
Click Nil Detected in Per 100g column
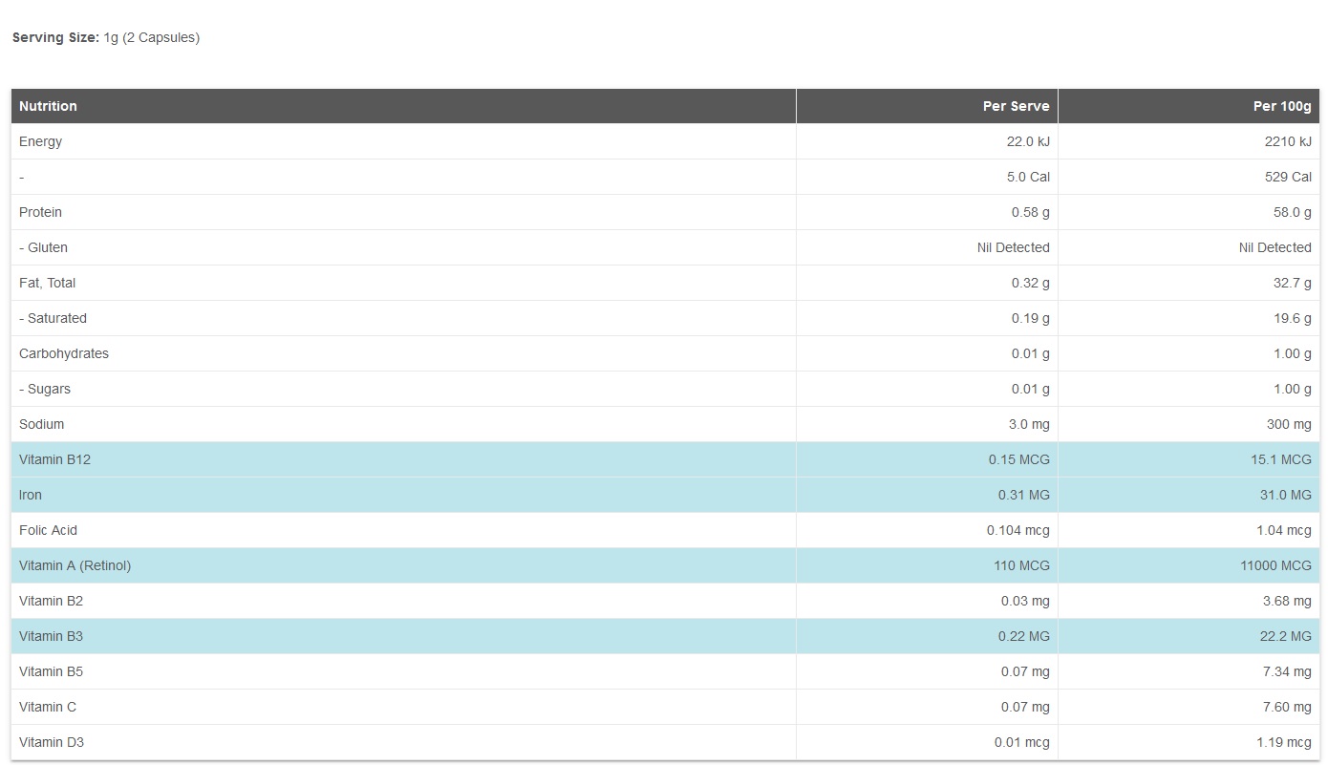click(x=1274, y=247)
